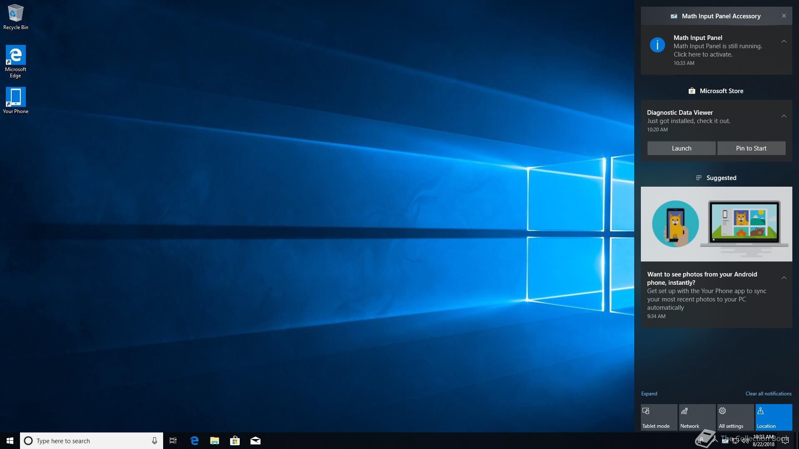This screenshot has width=799, height=449.
Task: Open the network status tray icon
Action: tap(735, 441)
